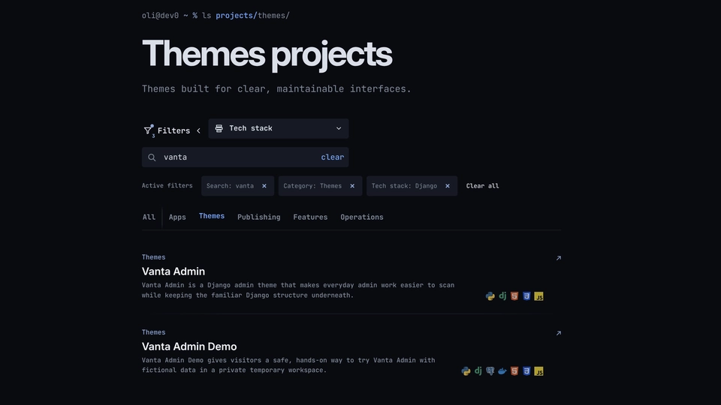The image size is (721, 405).
Task: Click the 'Category: Themes' chip text
Action: pos(312,186)
